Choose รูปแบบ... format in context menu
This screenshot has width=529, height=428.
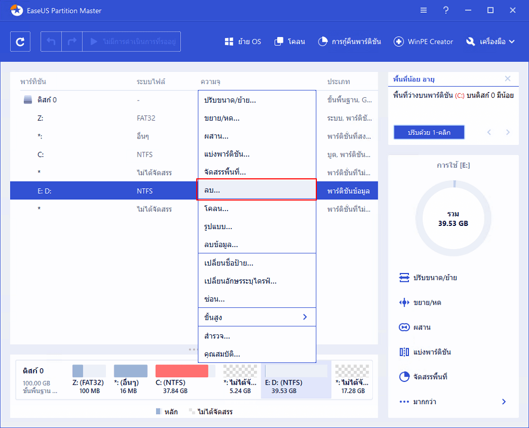coord(257,226)
